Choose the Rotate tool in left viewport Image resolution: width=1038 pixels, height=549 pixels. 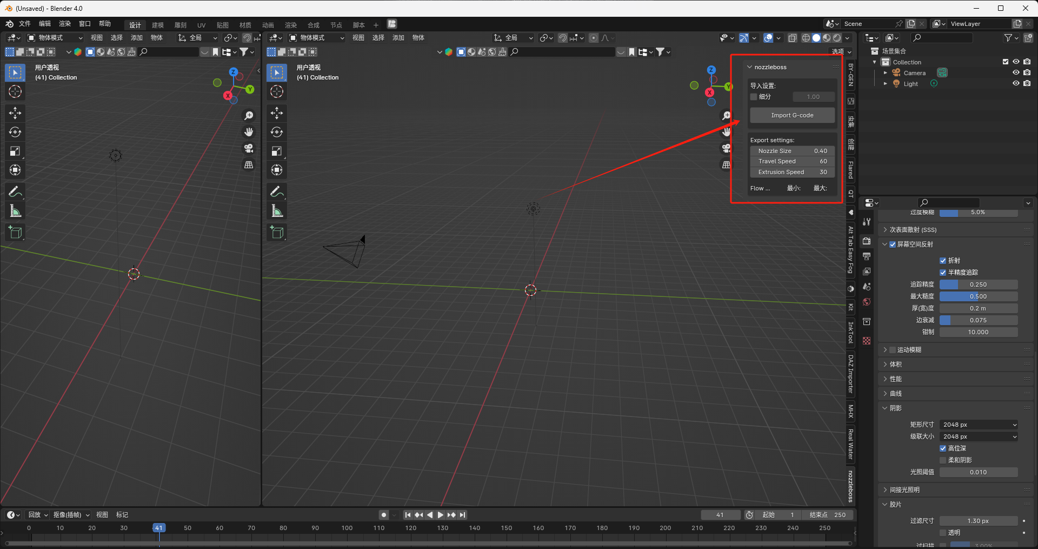click(x=15, y=132)
